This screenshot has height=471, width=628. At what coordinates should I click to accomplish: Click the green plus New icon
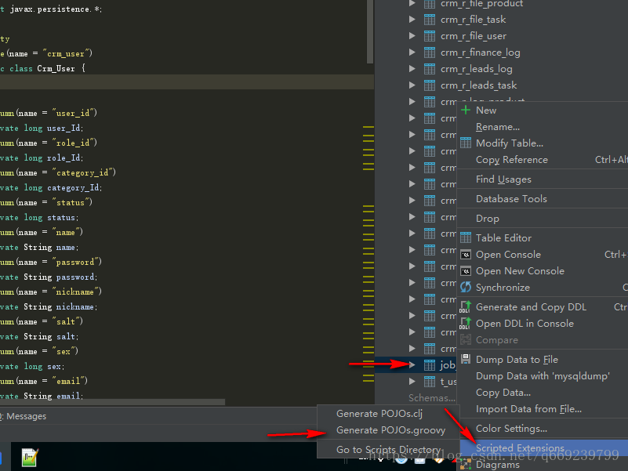pos(466,110)
